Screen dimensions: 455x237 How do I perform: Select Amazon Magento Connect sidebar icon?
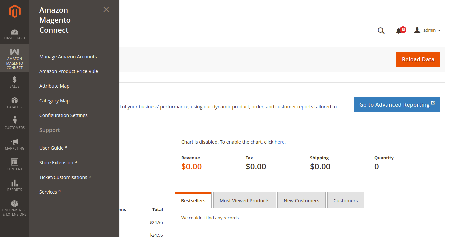tap(15, 58)
